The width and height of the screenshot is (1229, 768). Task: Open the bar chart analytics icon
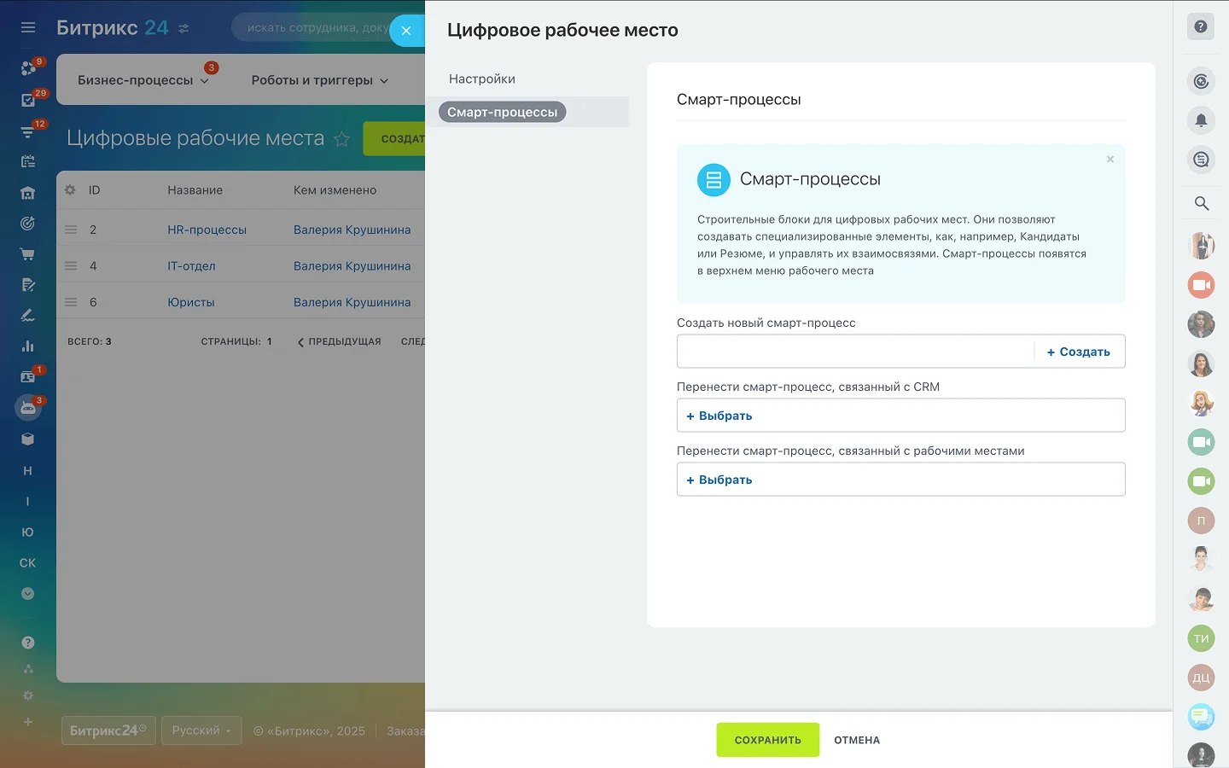[x=28, y=346]
